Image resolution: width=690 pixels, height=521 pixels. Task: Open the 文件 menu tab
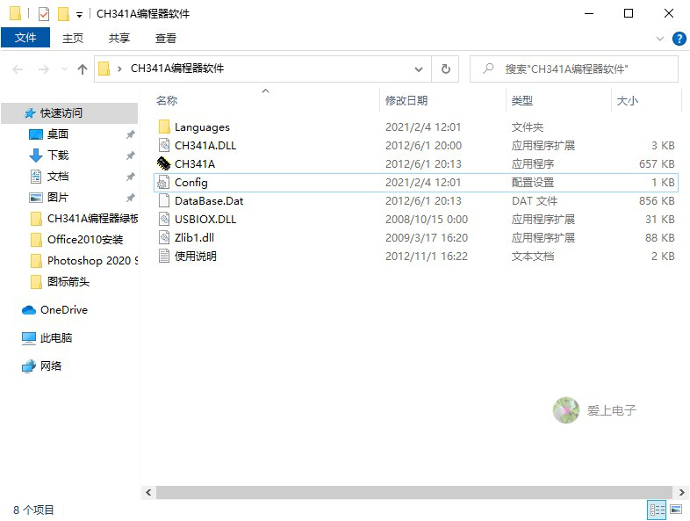point(25,38)
